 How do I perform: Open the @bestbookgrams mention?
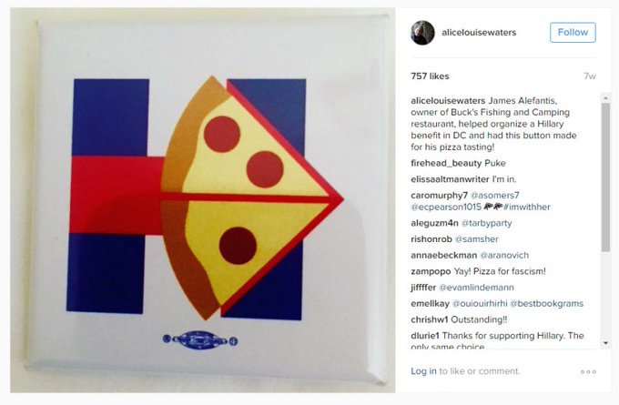[547, 304]
